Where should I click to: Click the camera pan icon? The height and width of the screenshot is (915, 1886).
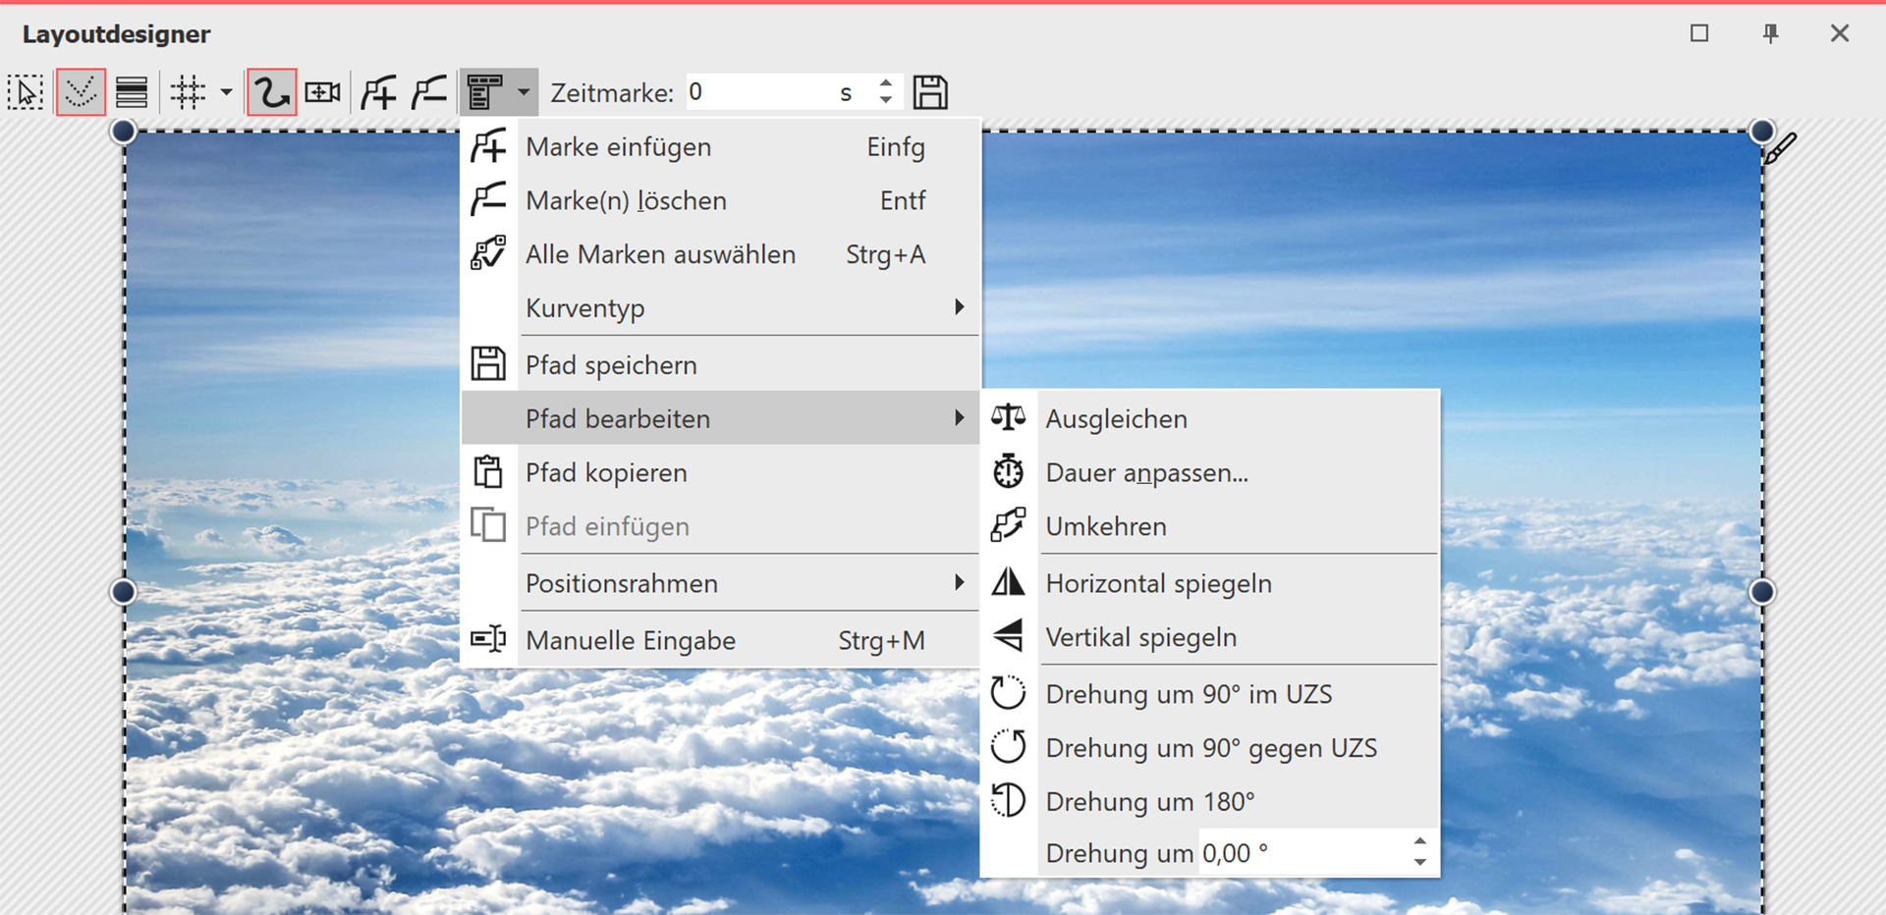tap(321, 91)
